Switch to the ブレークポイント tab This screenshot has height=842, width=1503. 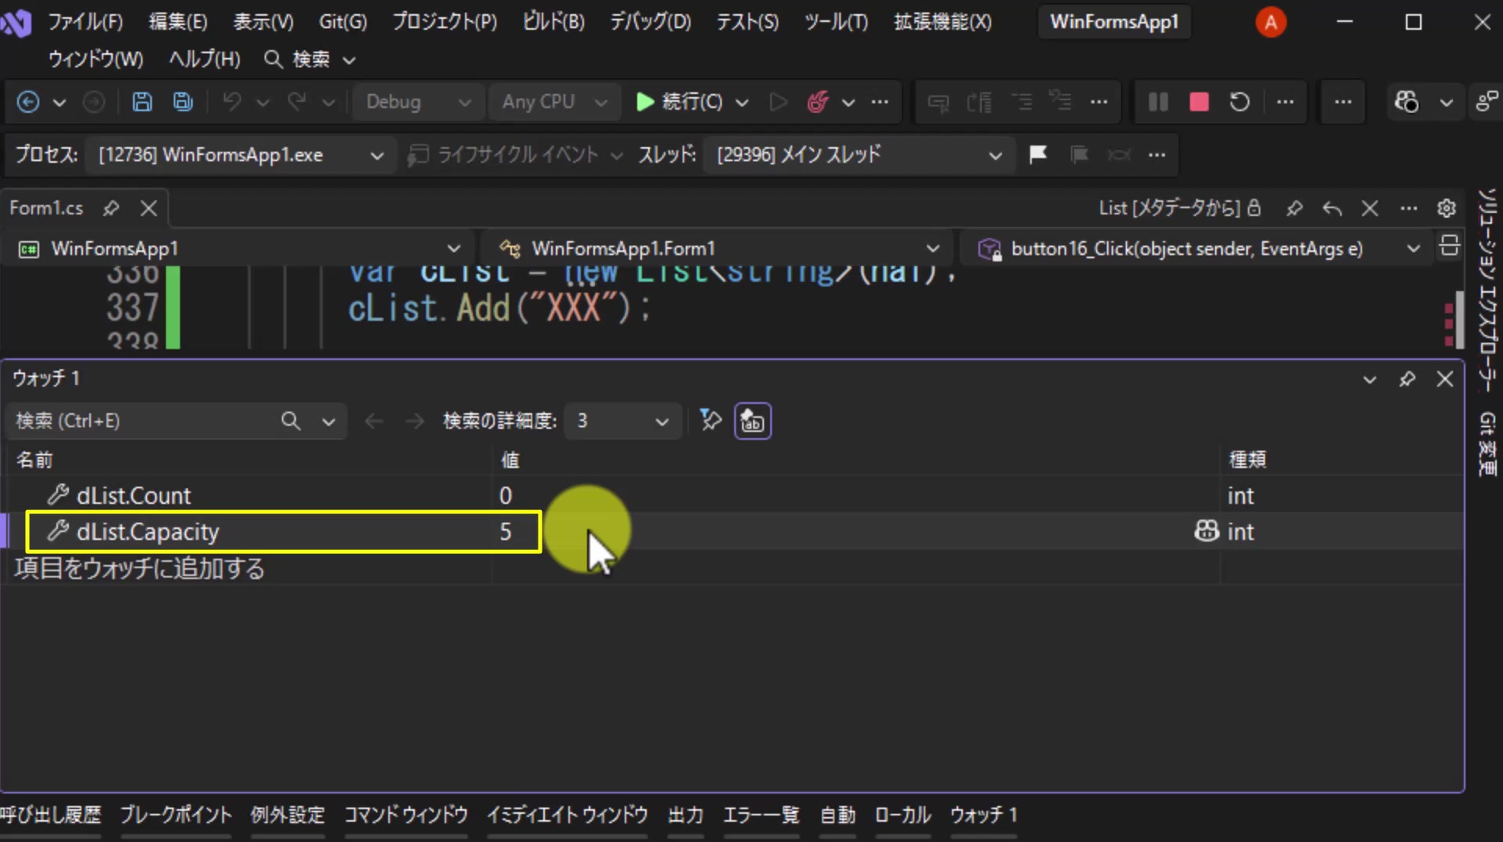pos(176,815)
